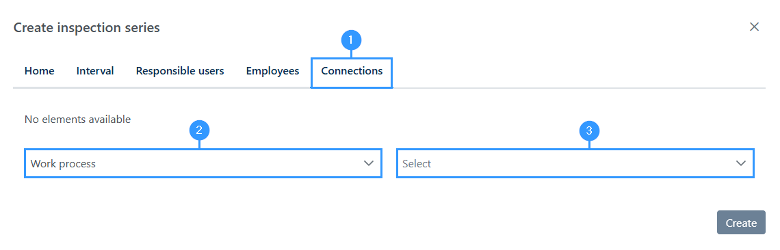Click the numbered badge 3 marker

tap(590, 130)
